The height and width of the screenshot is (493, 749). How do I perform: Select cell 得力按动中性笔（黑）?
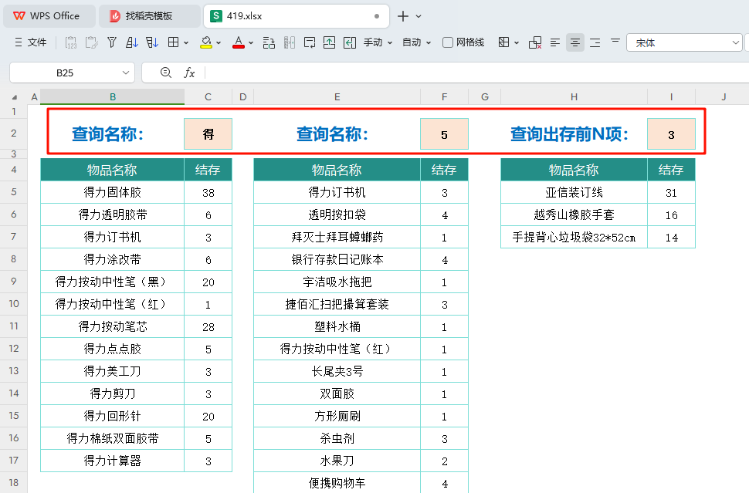click(x=112, y=282)
